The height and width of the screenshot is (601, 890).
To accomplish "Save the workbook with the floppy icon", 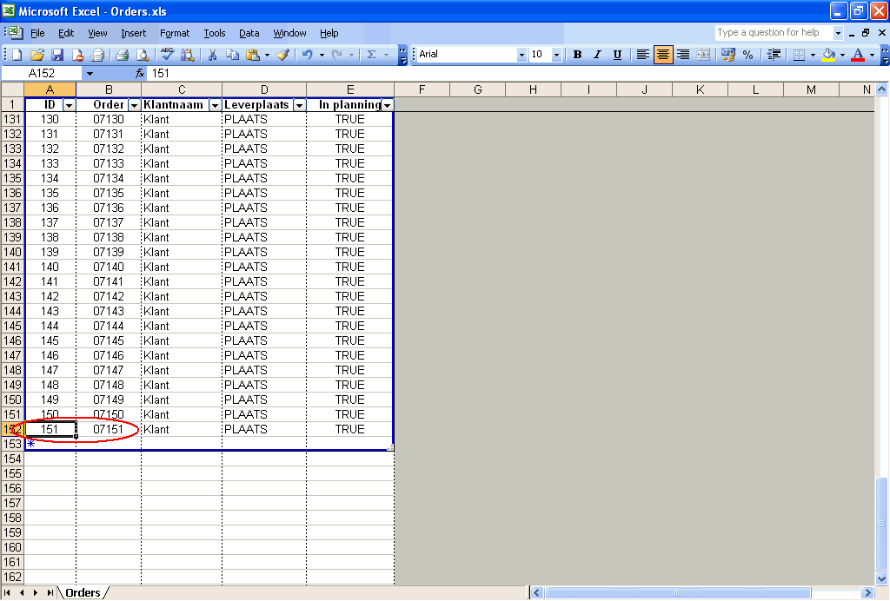I will [57, 55].
